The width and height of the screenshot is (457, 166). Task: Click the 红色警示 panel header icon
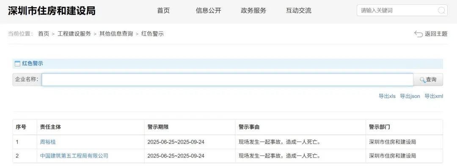17,63
